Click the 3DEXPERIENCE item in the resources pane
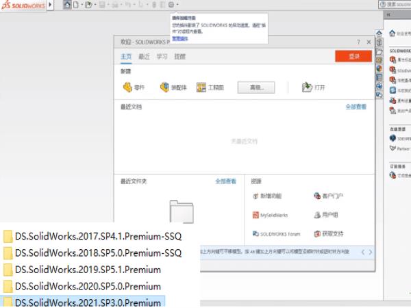411x308 pixels. click(x=400, y=138)
